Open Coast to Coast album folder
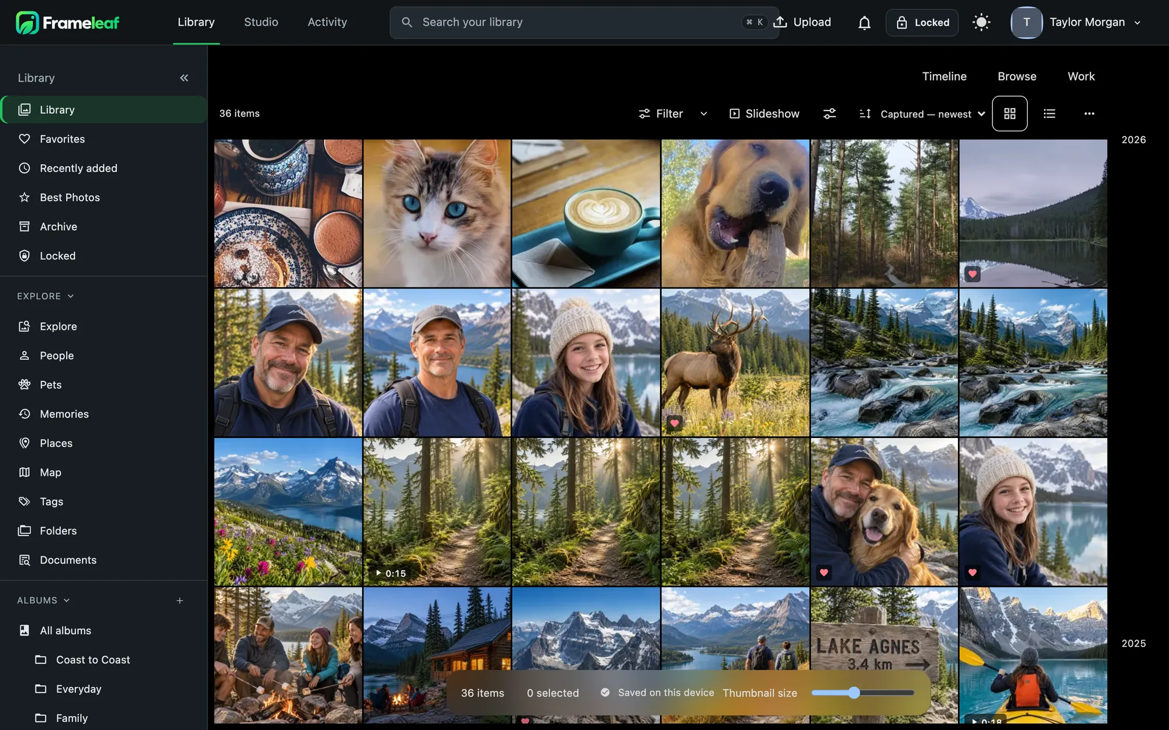The height and width of the screenshot is (730, 1169). [104, 660]
